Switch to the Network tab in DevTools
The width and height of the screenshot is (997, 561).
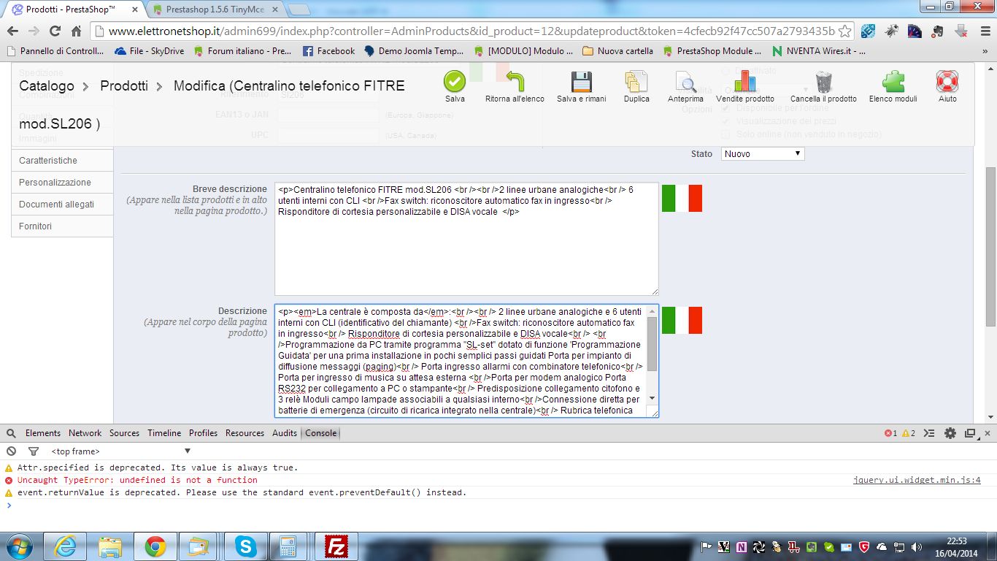pyautogui.click(x=85, y=433)
